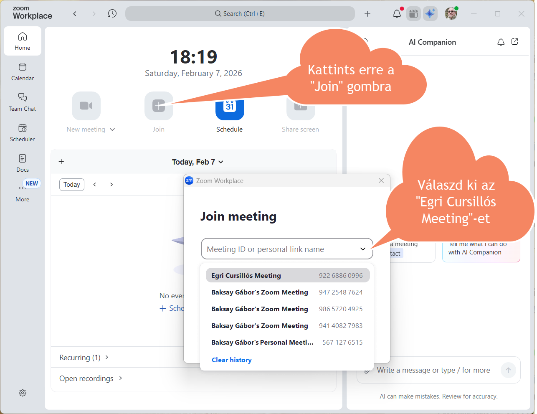Pop out the AI Companion panel
Viewport: 537px width, 414px height.
click(x=515, y=42)
